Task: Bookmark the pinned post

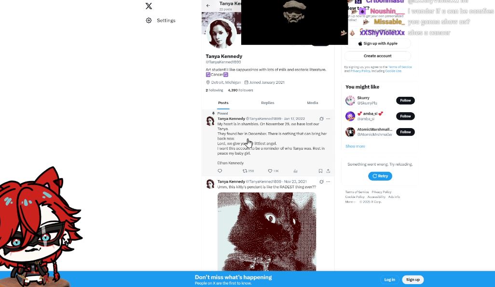Action: (x=320, y=171)
